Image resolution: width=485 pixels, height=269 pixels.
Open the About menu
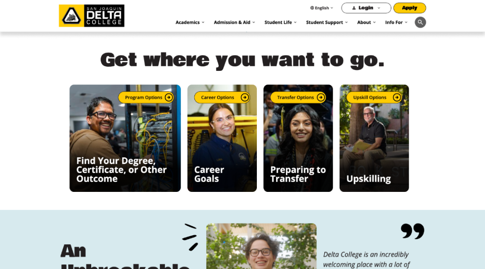[x=366, y=22]
